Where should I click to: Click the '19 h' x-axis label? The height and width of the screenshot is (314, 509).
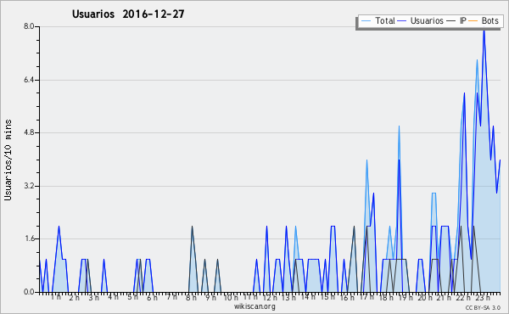click(x=406, y=298)
